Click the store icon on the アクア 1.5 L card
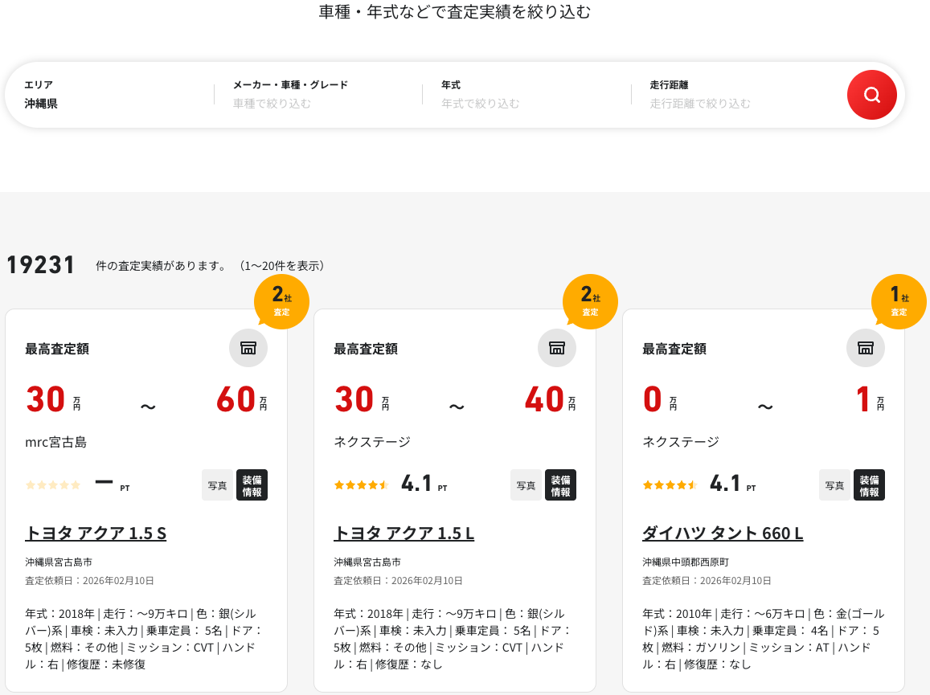The width and height of the screenshot is (930, 695). pyautogui.click(x=557, y=348)
